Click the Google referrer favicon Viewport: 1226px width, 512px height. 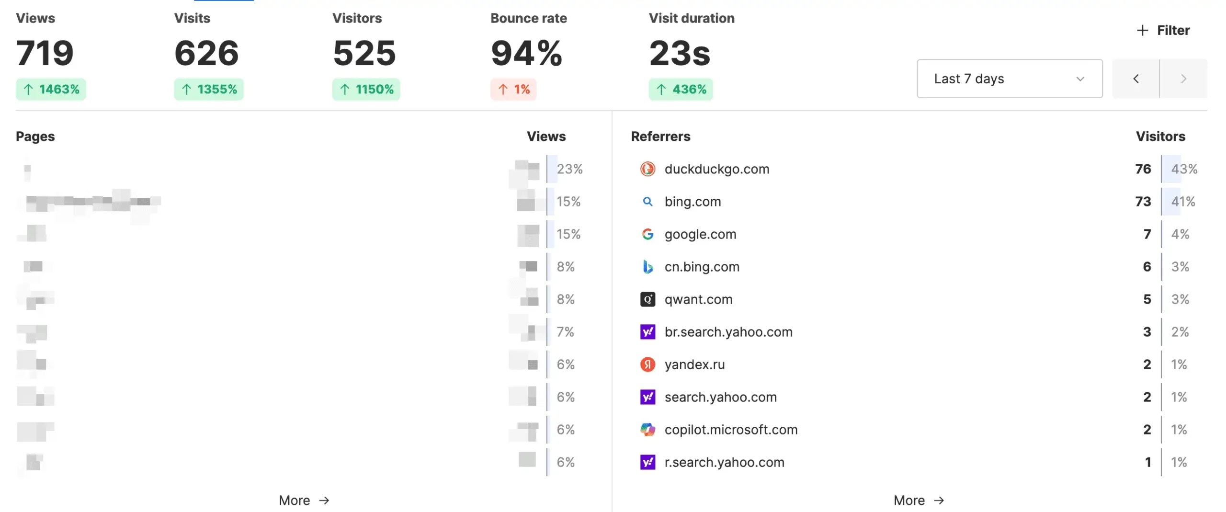pos(647,234)
